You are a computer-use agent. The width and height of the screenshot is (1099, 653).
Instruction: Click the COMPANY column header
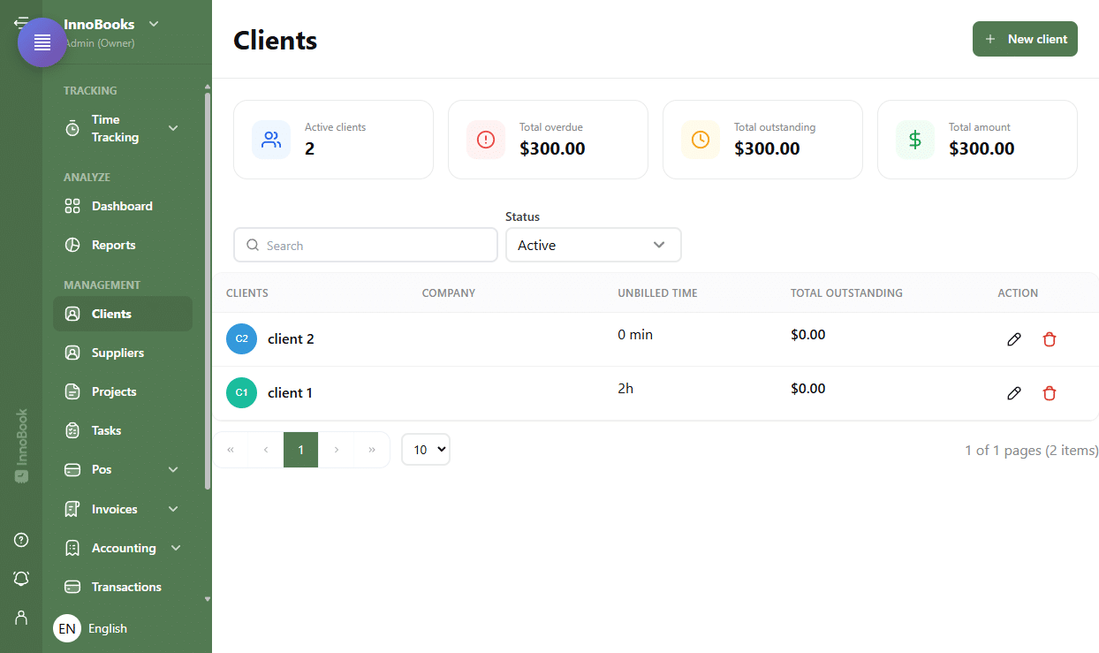point(449,292)
